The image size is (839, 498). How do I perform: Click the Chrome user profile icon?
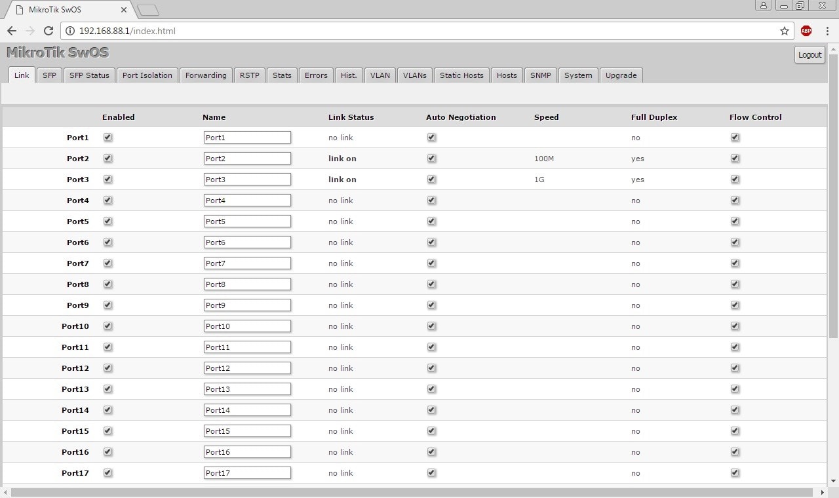pos(764,6)
